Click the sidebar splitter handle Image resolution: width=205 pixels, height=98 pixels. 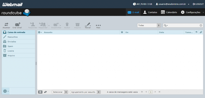(x=36, y=63)
